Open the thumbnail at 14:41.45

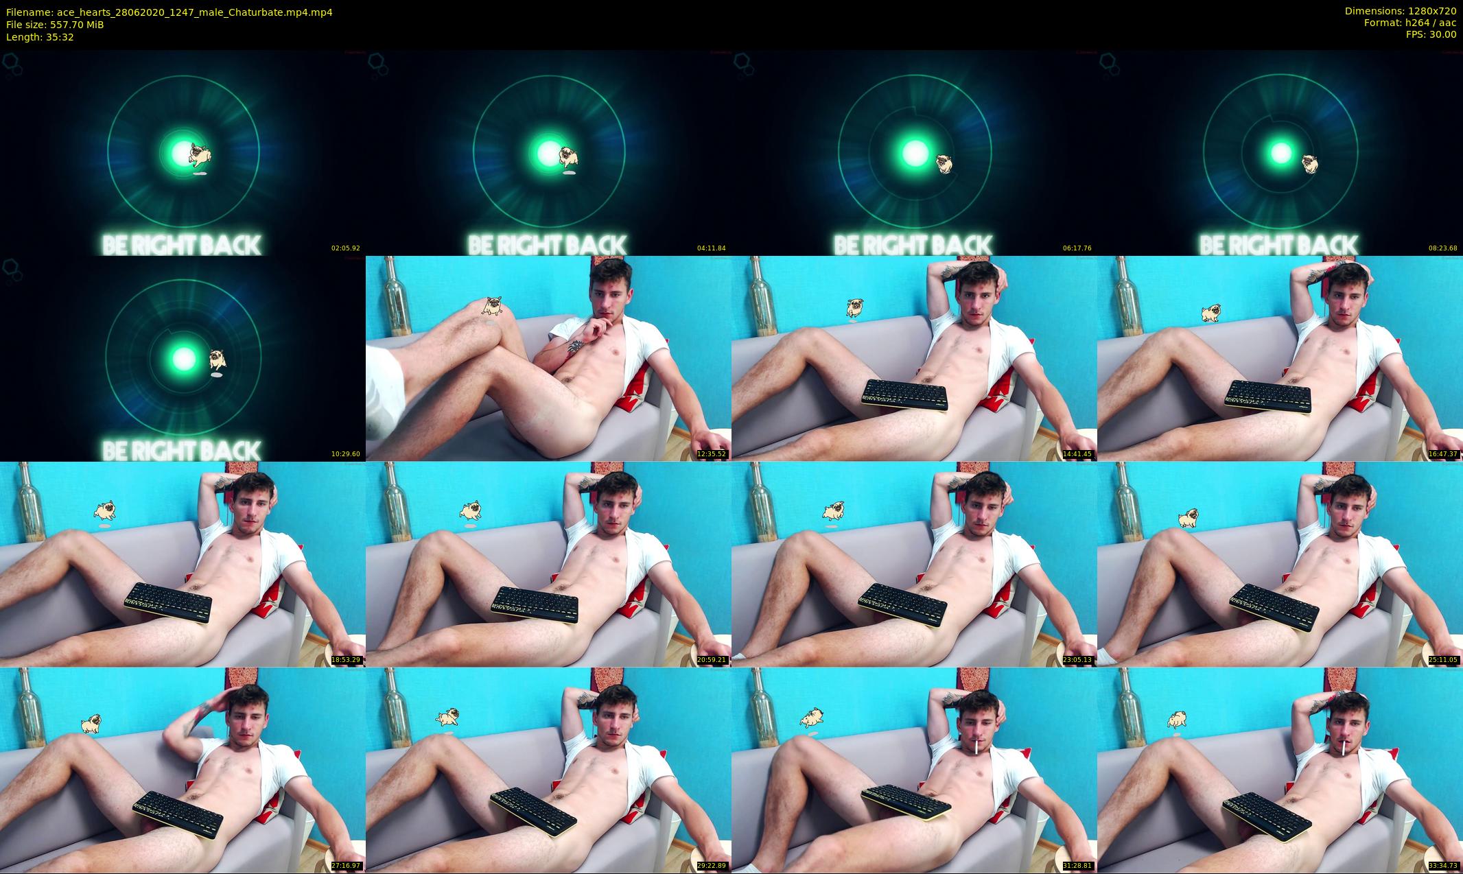[x=914, y=358]
